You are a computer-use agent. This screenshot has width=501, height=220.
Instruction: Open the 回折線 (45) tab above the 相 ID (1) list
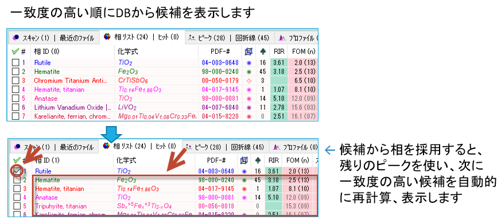[247, 147]
